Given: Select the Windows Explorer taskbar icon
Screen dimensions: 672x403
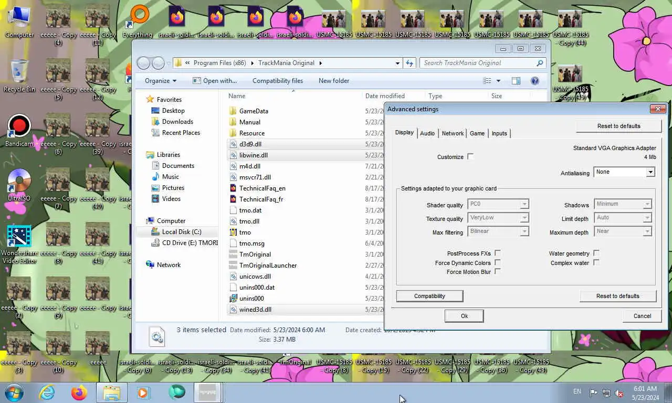Looking at the screenshot, I should pyautogui.click(x=112, y=392).
